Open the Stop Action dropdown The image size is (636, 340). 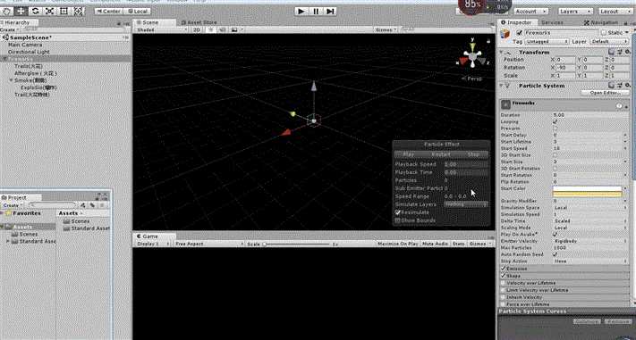click(x=590, y=261)
